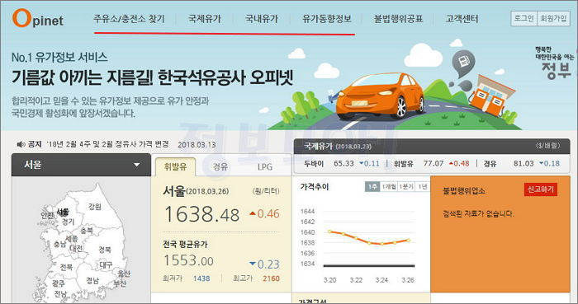Select 인천 on the map

(x=47, y=215)
